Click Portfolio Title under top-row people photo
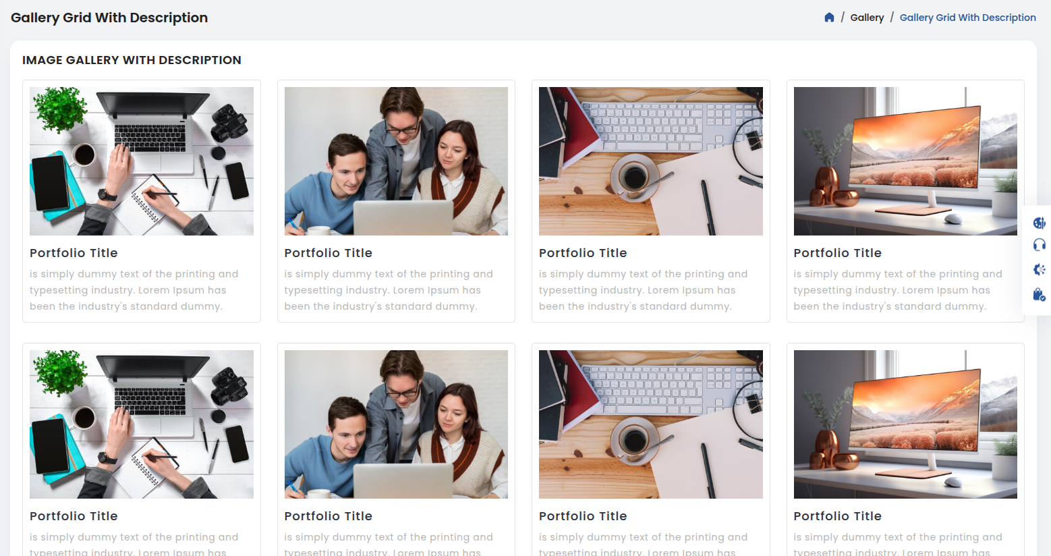Screen dimensions: 1051x556 coord(329,253)
